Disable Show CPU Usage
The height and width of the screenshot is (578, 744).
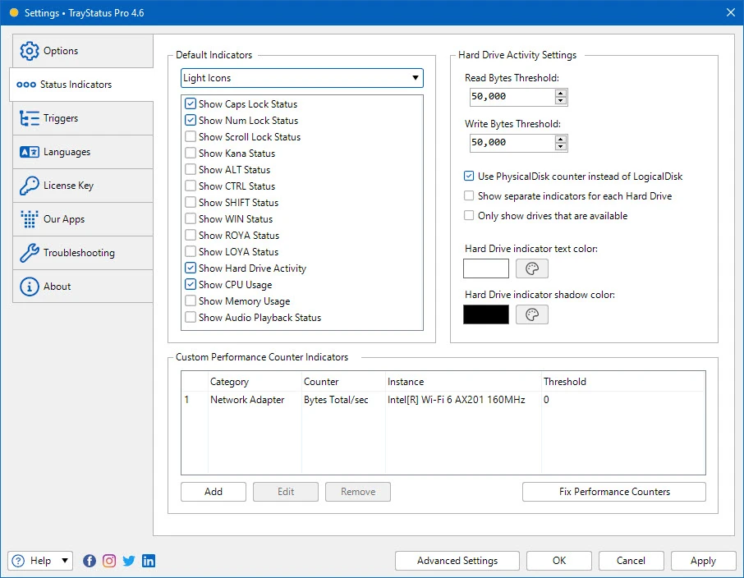pyautogui.click(x=191, y=285)
